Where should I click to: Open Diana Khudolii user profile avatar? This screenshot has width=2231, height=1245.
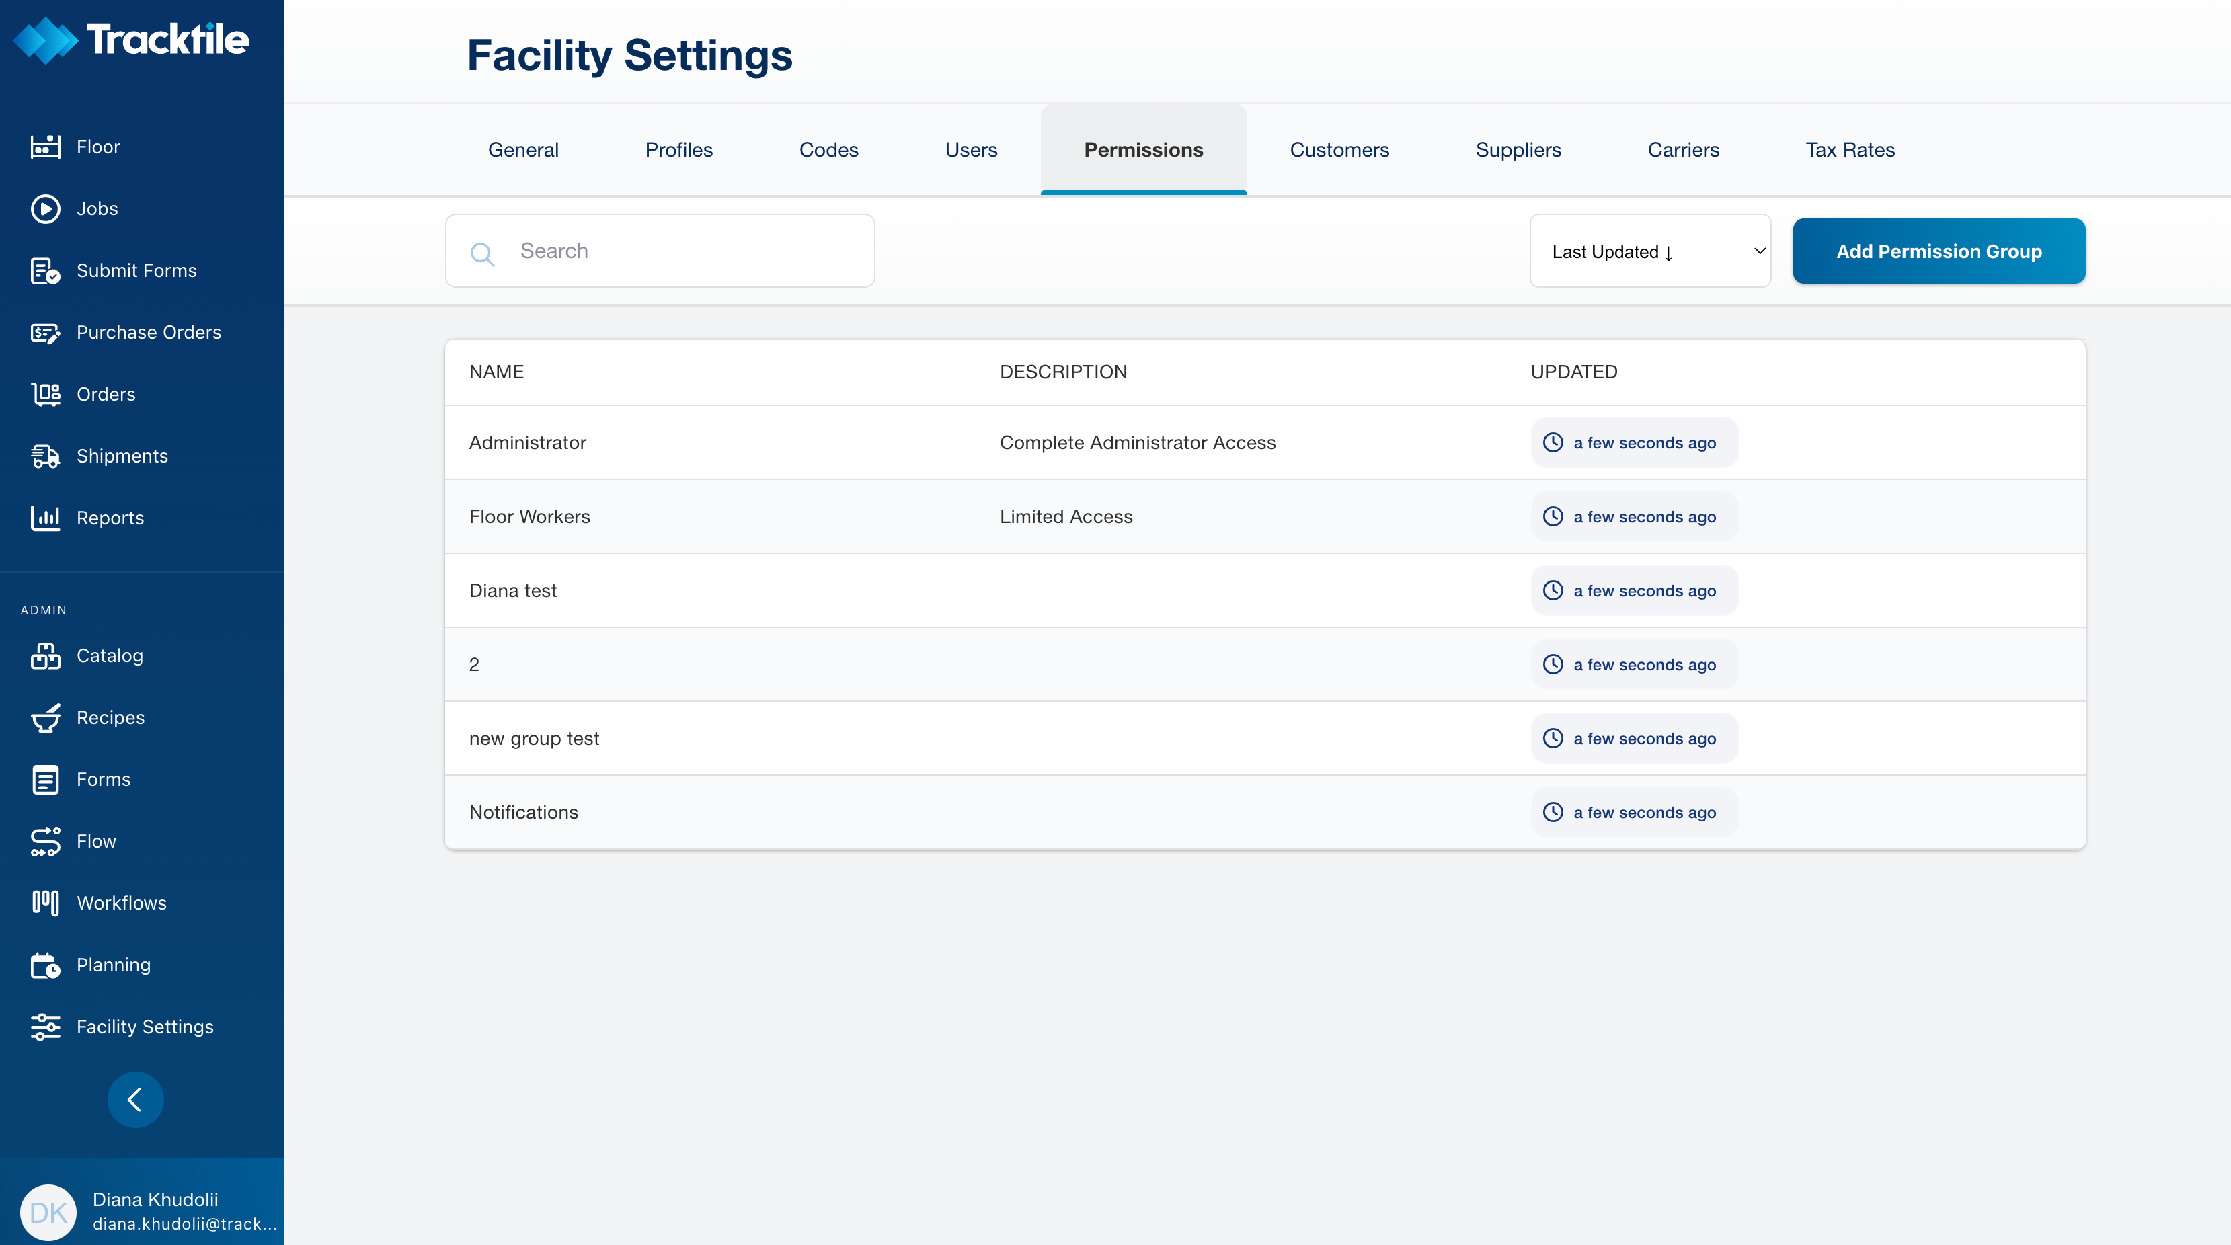tap(48, 1212)
